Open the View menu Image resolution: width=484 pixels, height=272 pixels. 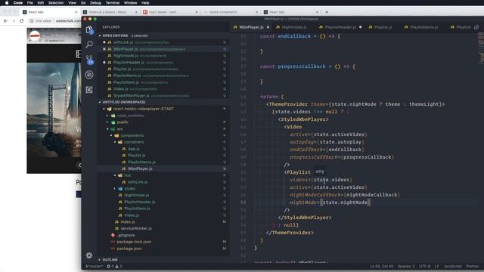click(x=73, y=3)
